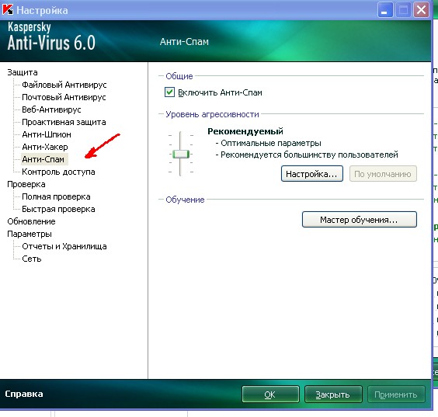Viewport: 438px width, 417px height.
Task: Click the Применить button
Action: (396, 394)
